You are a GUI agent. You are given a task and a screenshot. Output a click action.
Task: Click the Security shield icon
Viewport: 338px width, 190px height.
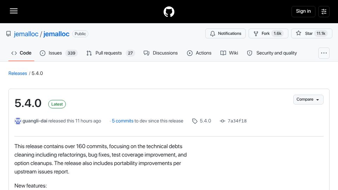pos(250,53)
